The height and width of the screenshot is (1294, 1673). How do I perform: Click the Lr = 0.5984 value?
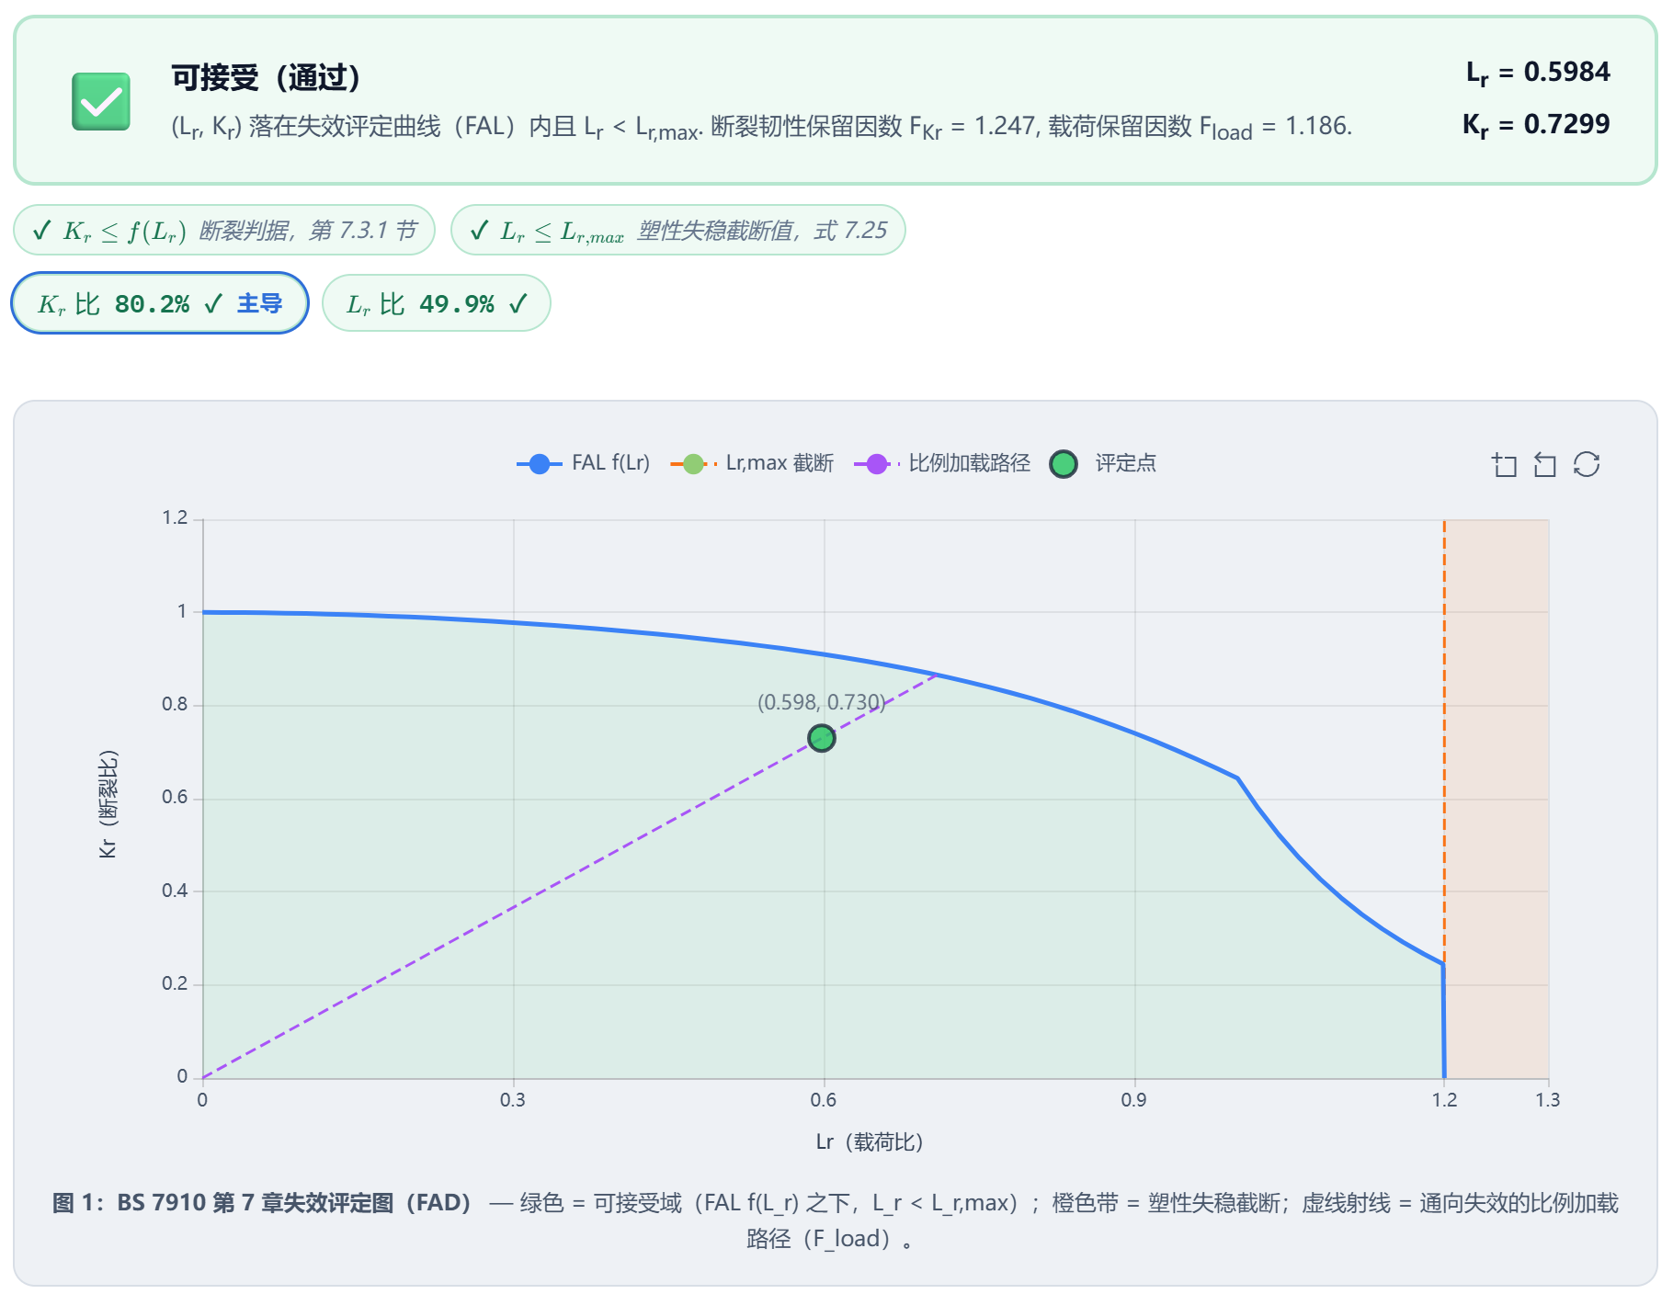tap(1538, 72)
